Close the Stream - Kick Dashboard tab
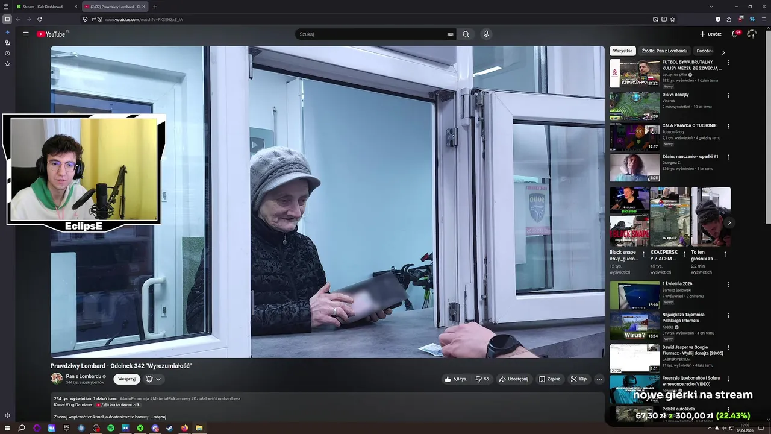Image resolution: width=771 pixels, height=434 pixels. (x=76, y=7)
